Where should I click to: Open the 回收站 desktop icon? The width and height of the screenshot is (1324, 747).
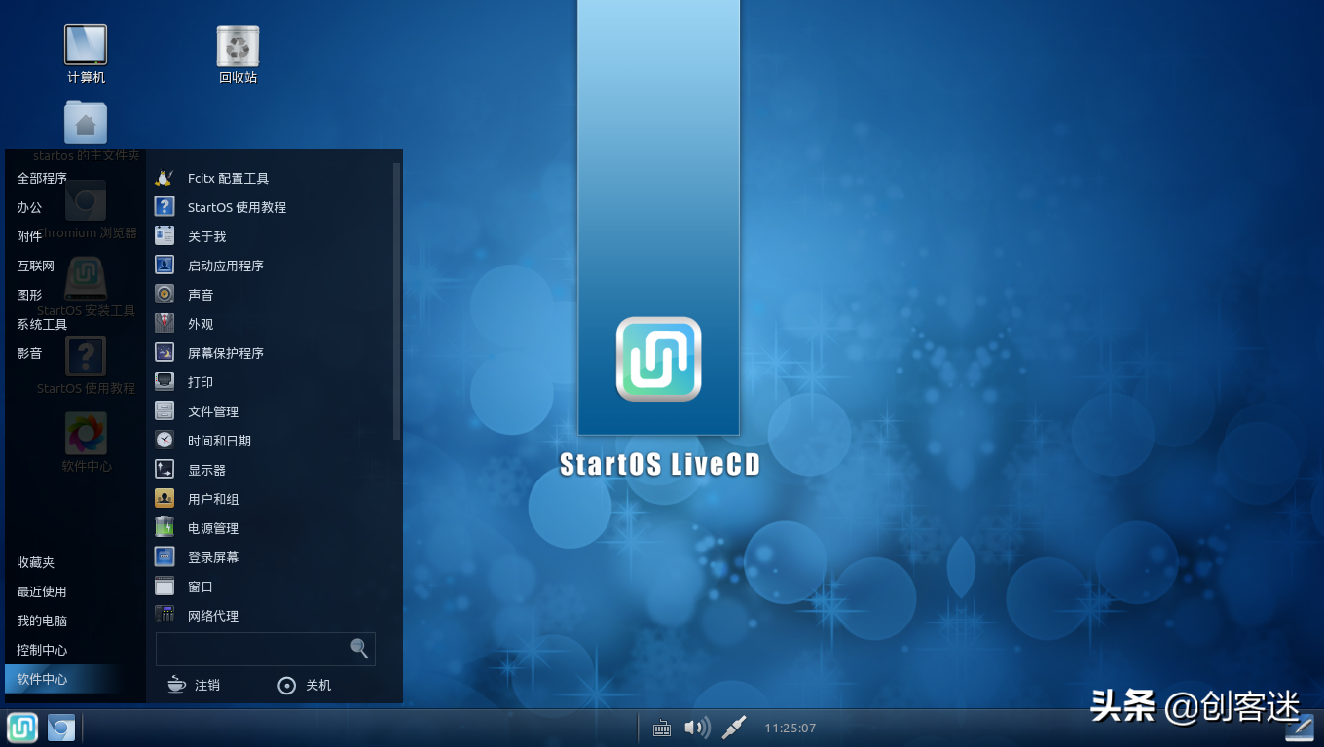point(238,46)
